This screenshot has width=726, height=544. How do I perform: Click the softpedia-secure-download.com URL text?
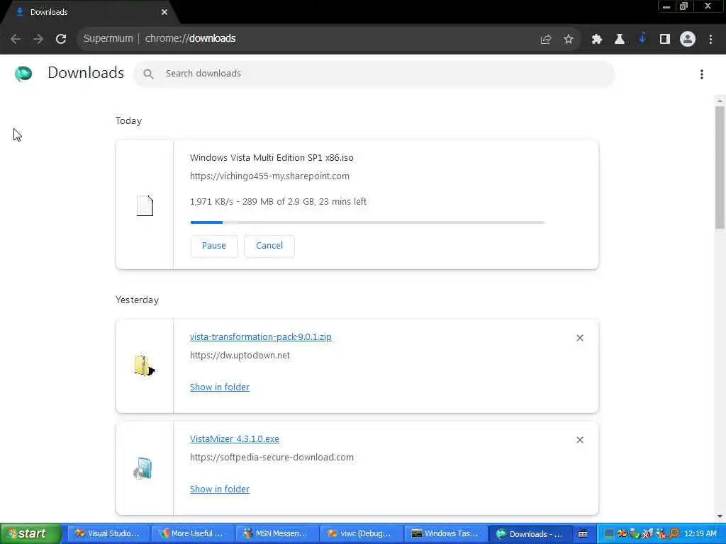(272, 457)
